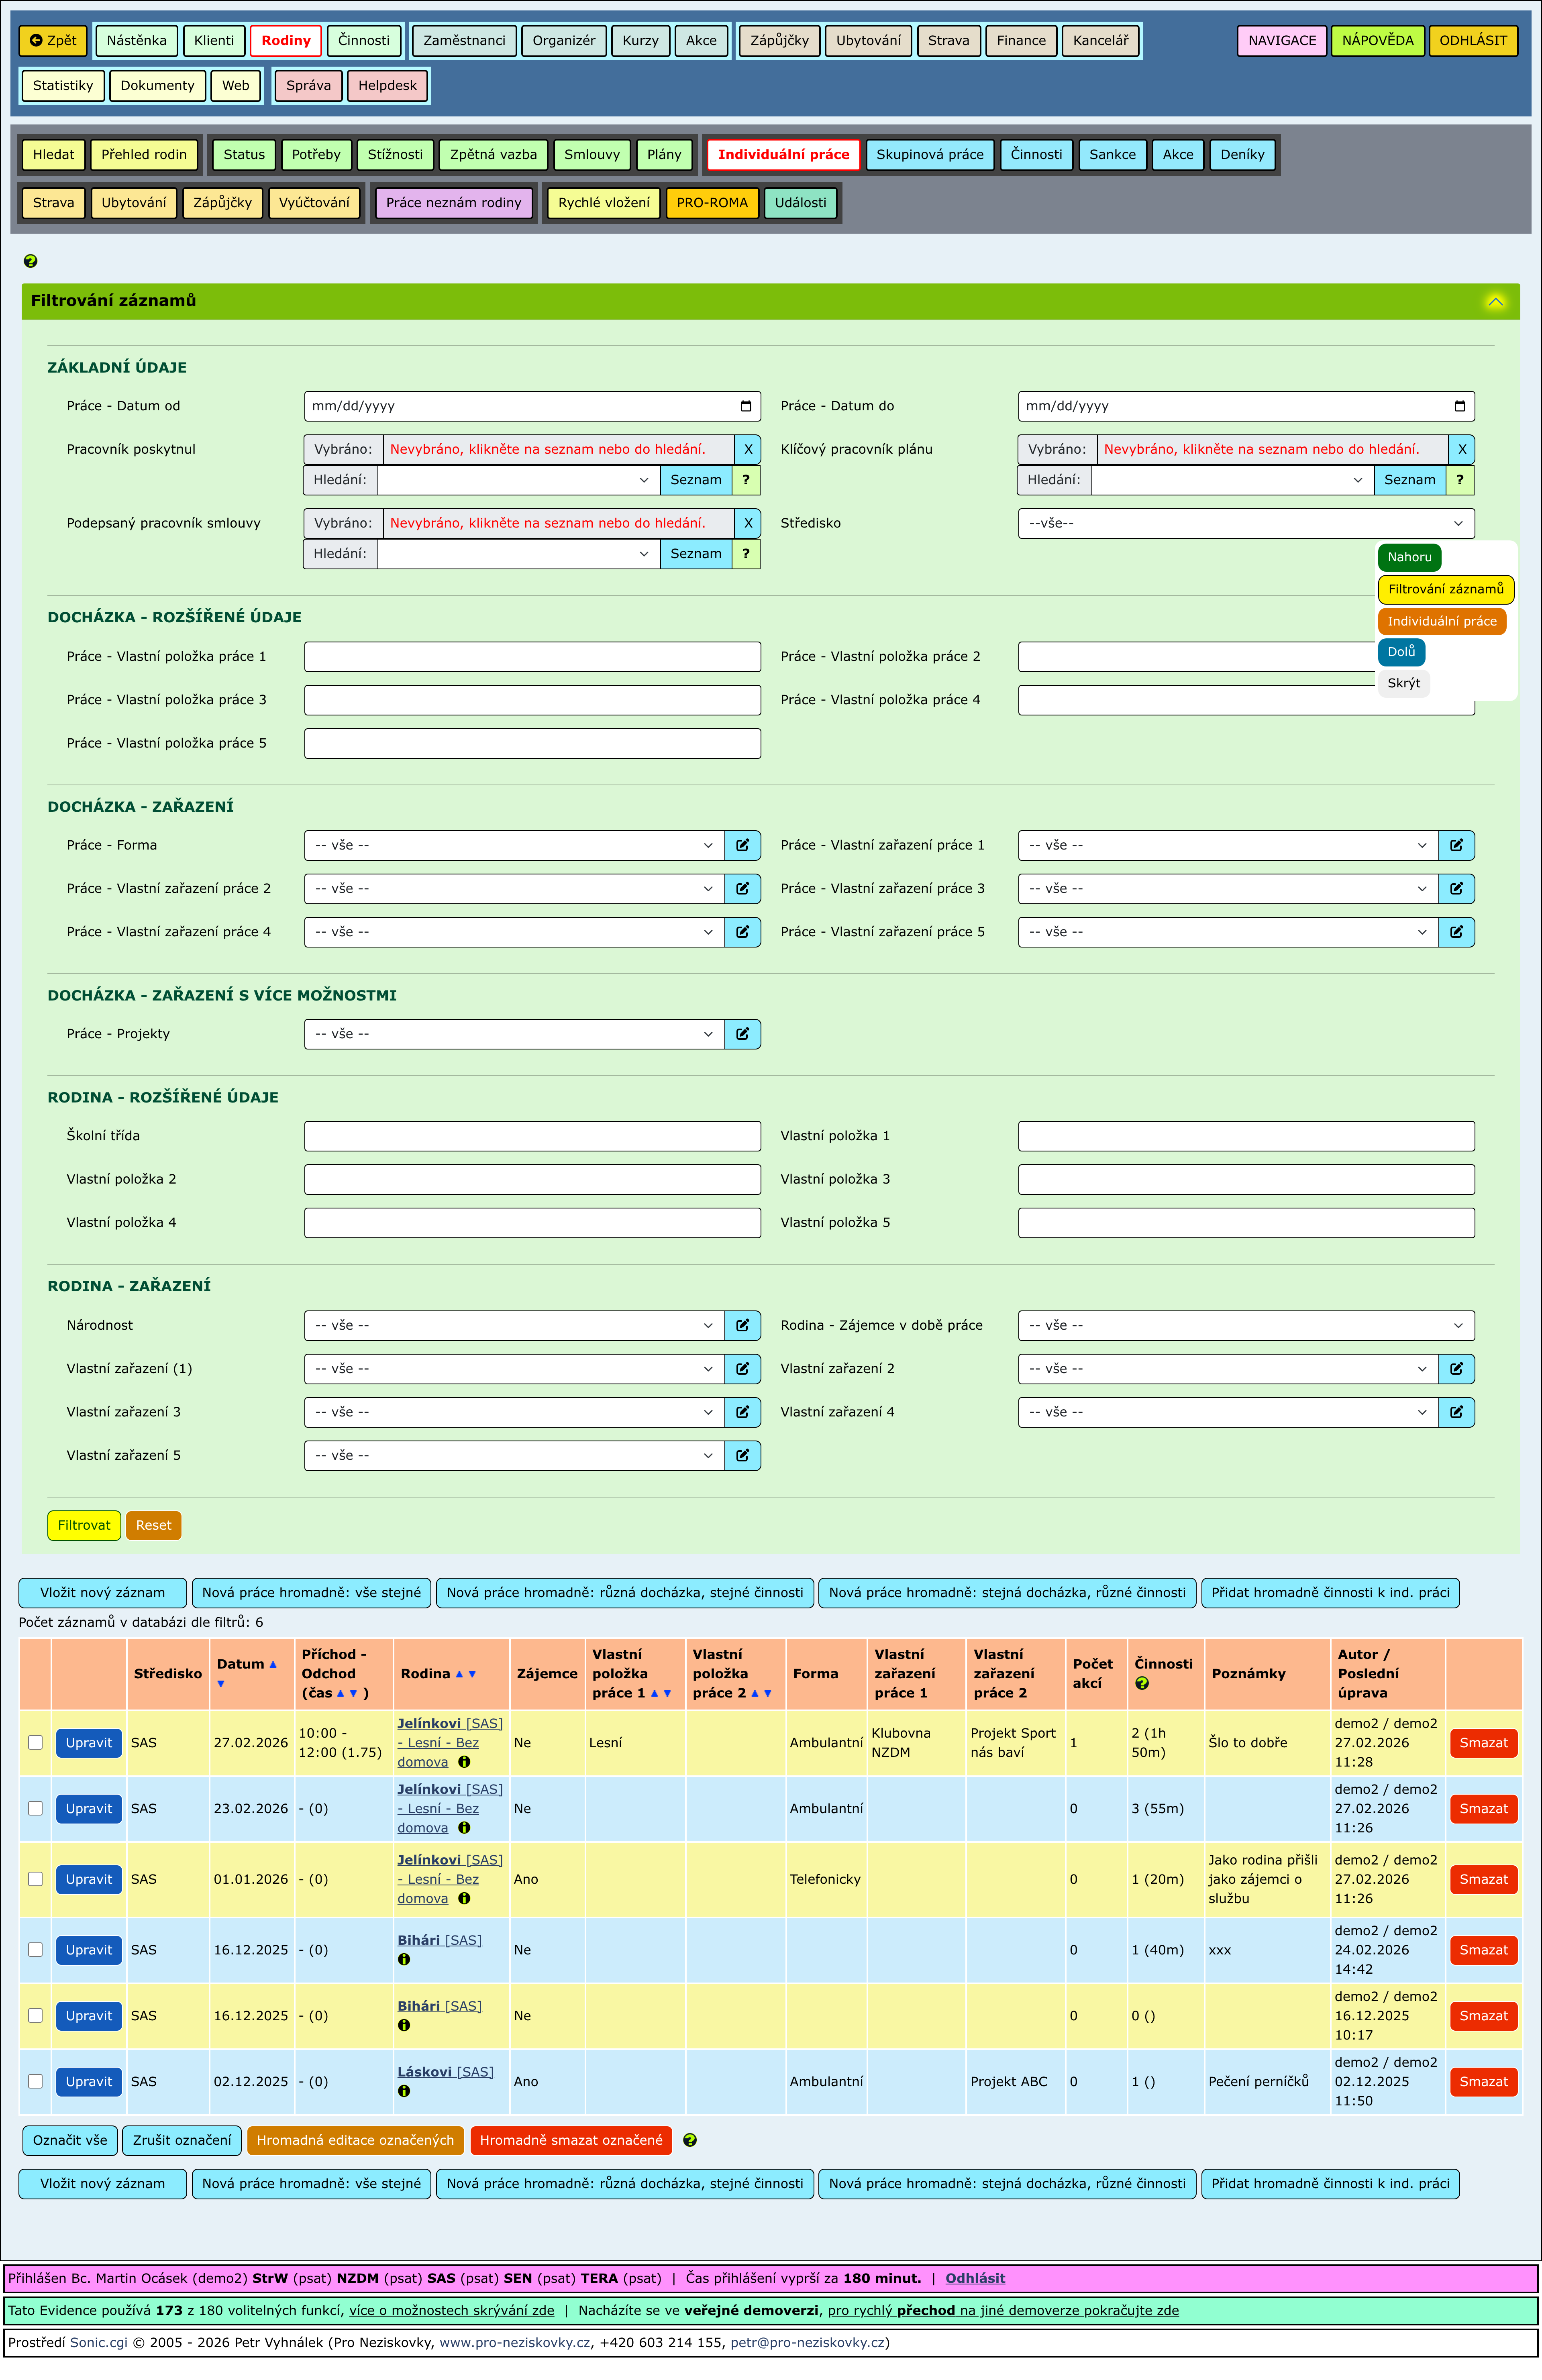Click info icon in Láskovi family row
This screenshot has width=1542, height=2380.
(404, 2091)
